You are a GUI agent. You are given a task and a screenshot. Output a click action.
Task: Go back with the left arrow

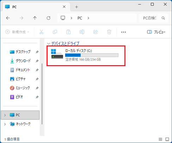8,18
